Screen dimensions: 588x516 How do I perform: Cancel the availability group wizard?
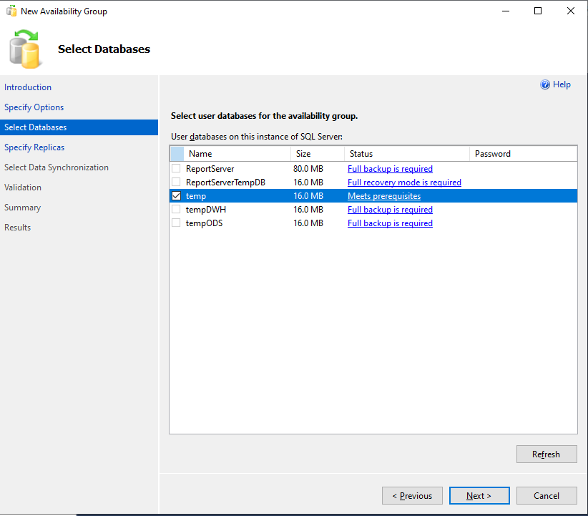pyautogui.click(x=547, y=496)
